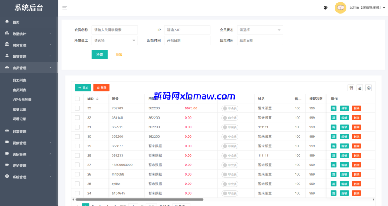Check the checkbox for row MID 33

(x=77, y=108)
